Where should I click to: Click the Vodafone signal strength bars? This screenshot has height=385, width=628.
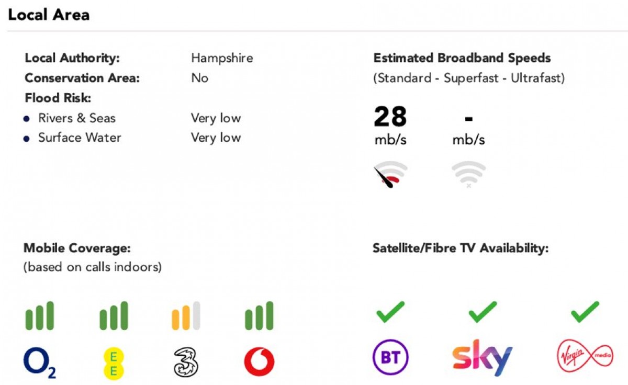coord(259,316)
